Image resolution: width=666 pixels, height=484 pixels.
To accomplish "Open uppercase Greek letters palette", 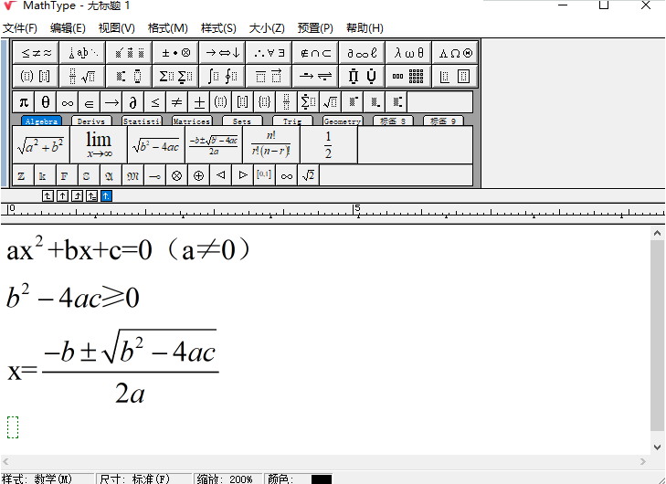I will [455, 53].
